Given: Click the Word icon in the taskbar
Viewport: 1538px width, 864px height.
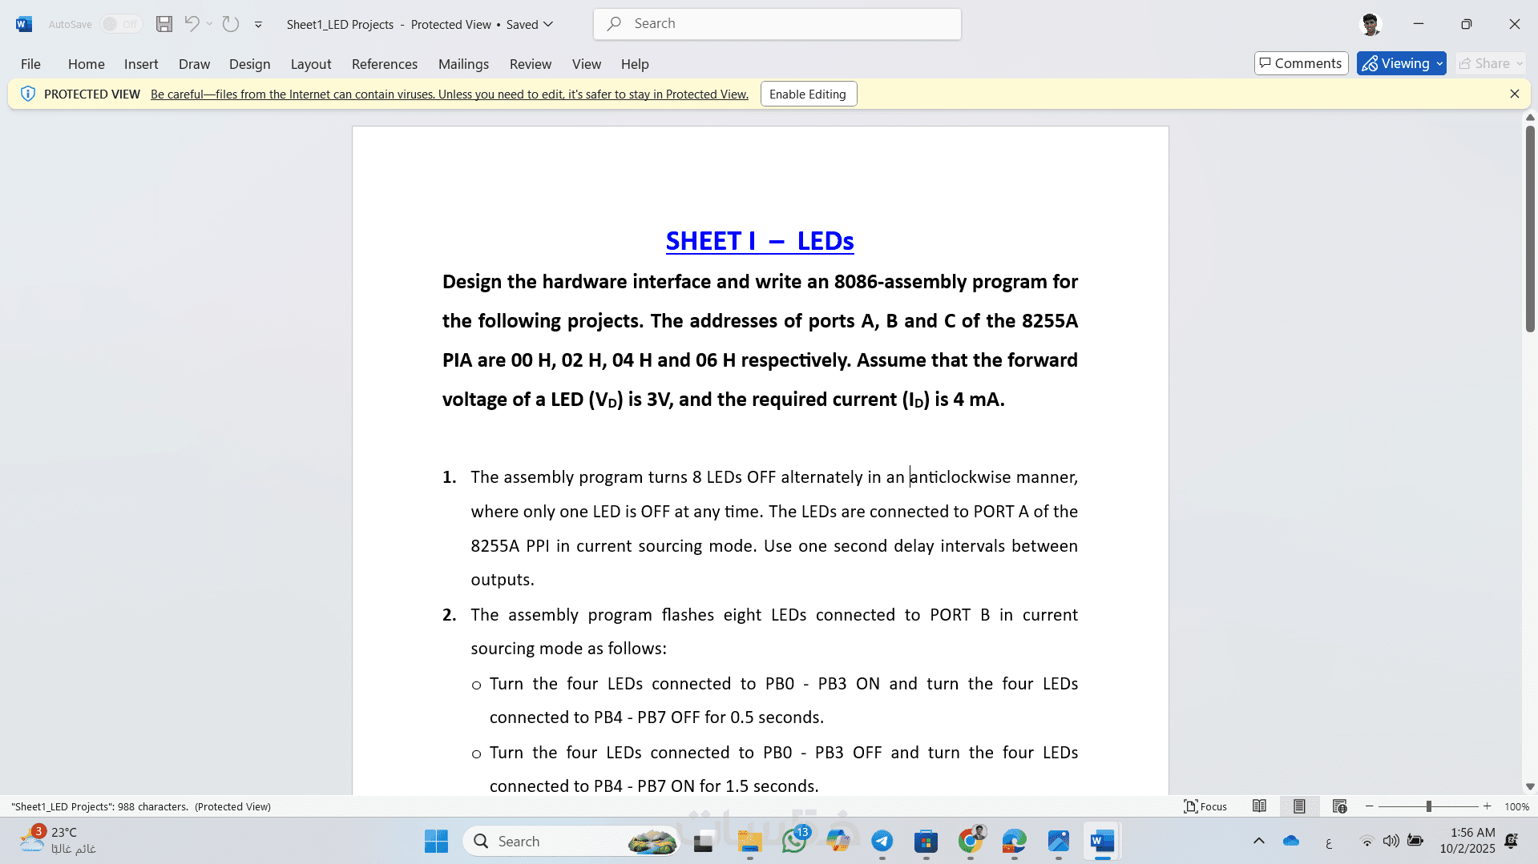Looking at the screenshot, I should (x=1103, y=842).
